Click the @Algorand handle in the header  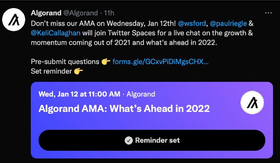(x=81, y=13)
